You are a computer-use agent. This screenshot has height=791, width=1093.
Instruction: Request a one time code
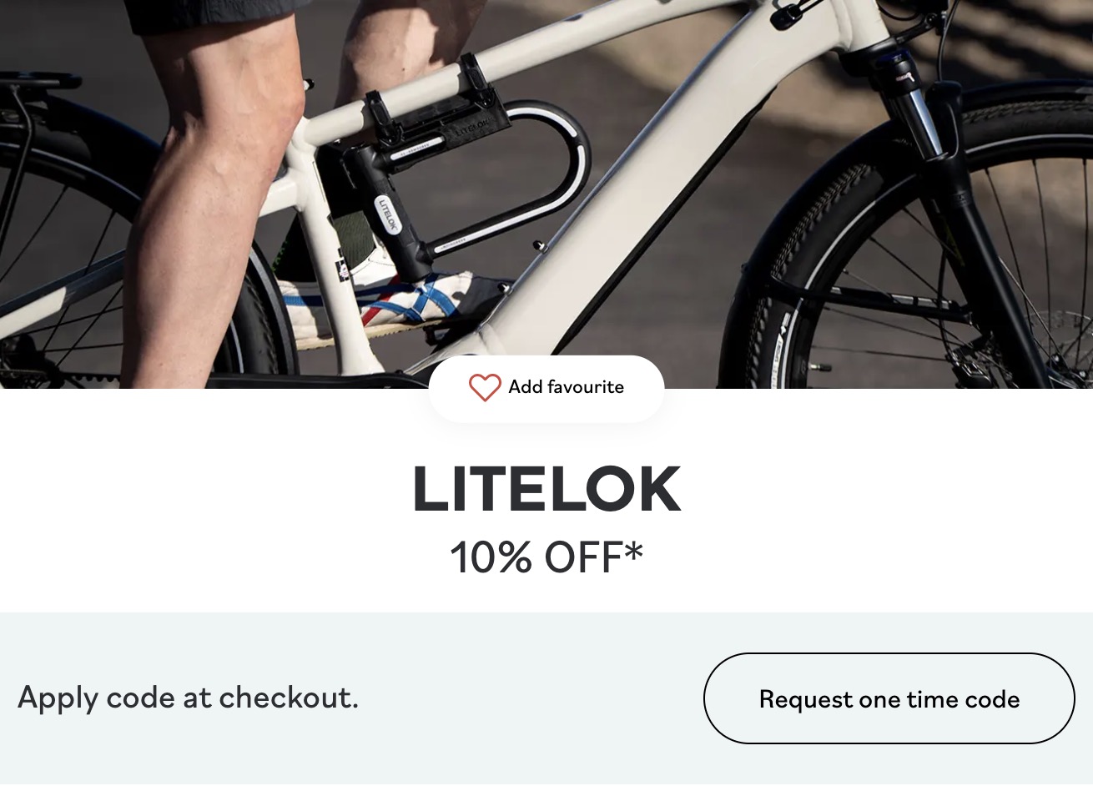889,698
